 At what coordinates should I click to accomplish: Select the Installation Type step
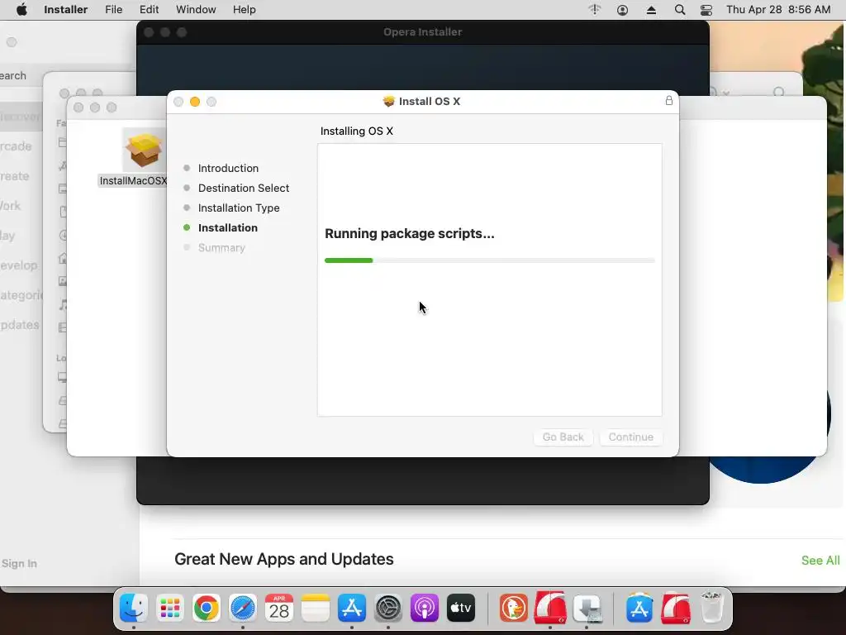(239, 208)
